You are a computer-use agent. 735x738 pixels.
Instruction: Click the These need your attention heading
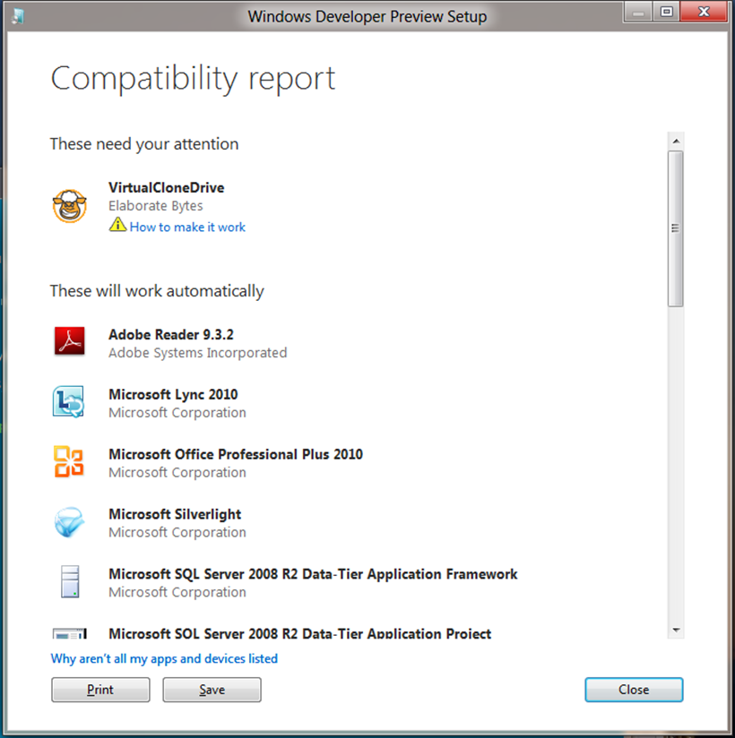pos(143,144)
